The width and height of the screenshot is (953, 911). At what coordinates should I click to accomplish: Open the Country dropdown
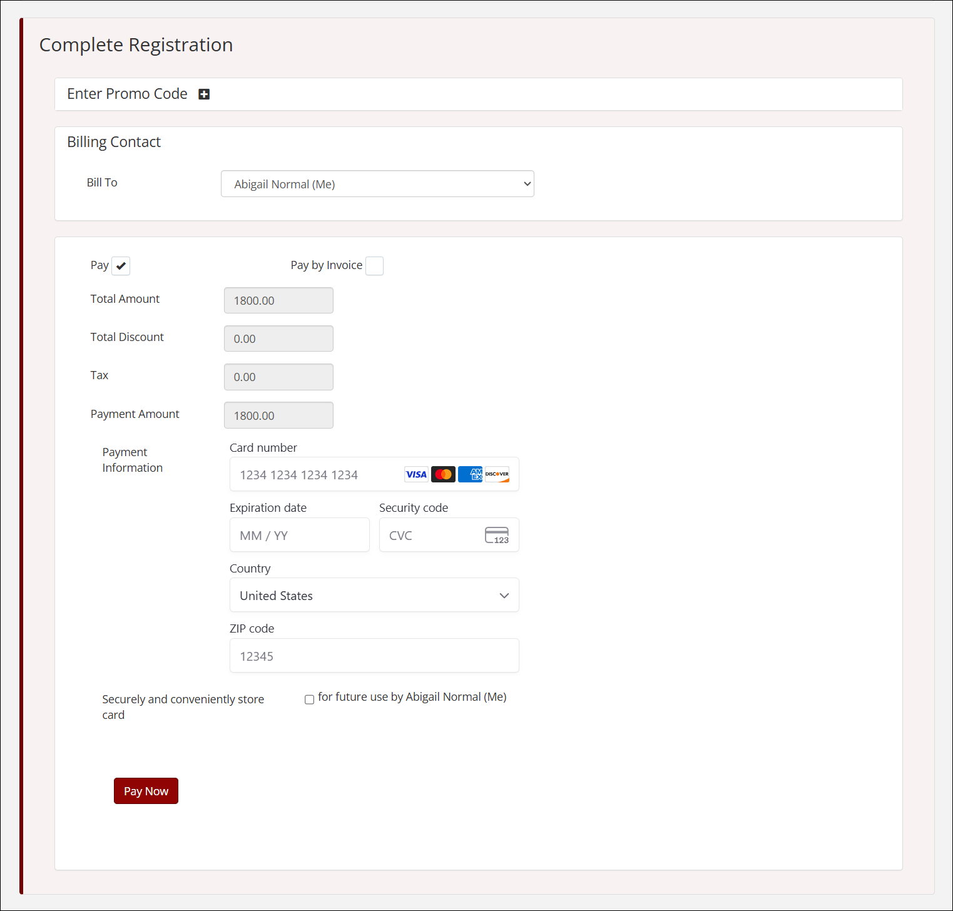click(x=374, y=595)
